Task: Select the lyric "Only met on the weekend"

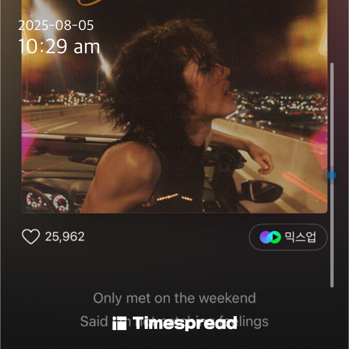Action: coord(174,298)
